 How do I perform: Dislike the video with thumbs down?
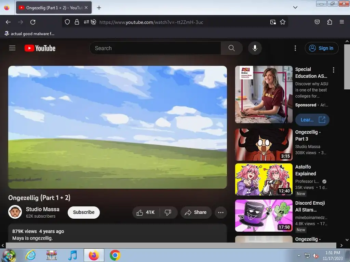click(x=168, y=212)
